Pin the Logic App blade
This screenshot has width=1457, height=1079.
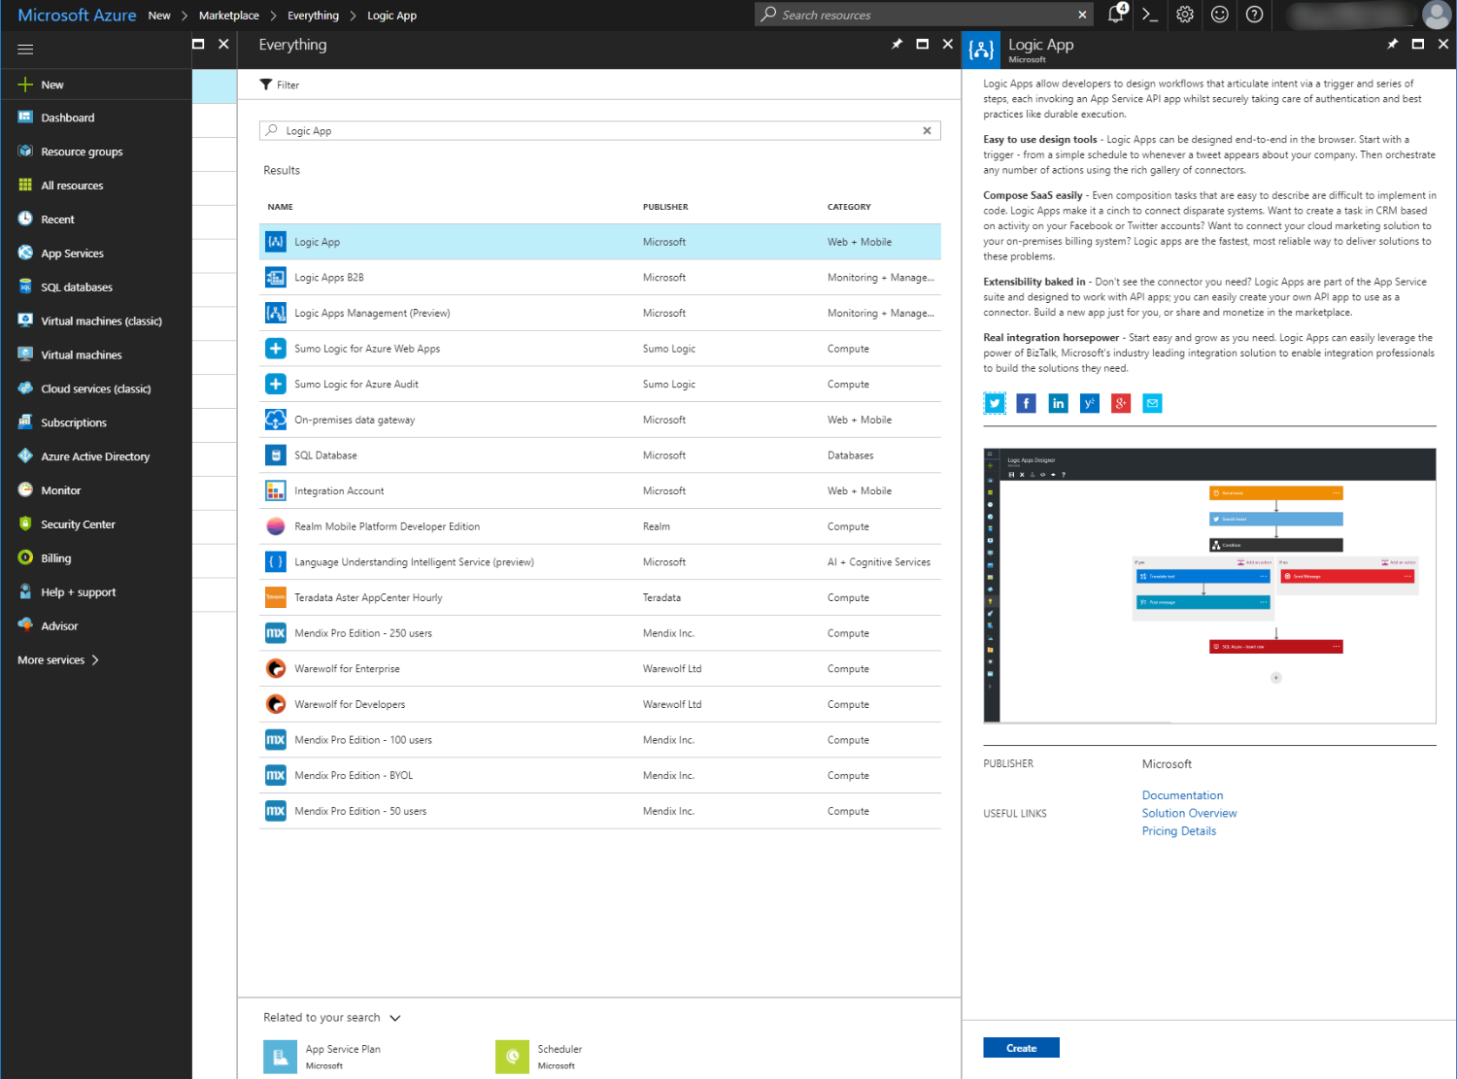(x=1392, y=44)
